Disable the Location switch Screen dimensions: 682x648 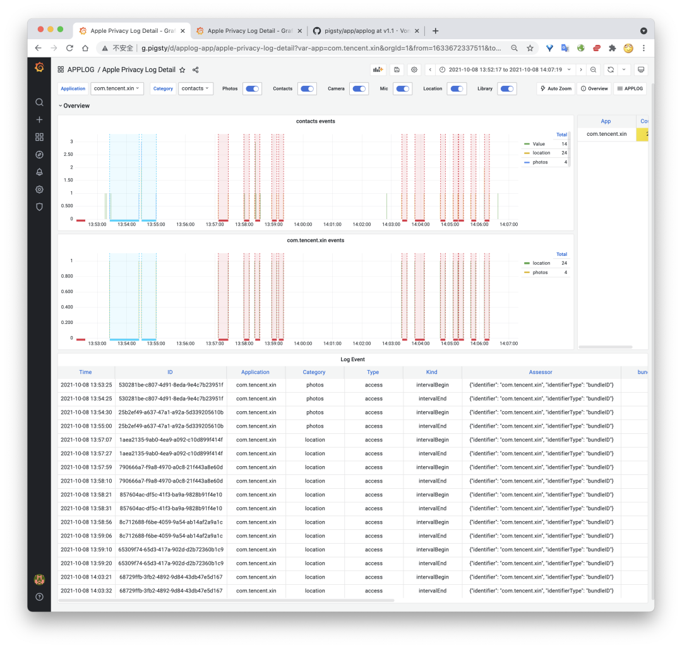(x=456, y=89)
